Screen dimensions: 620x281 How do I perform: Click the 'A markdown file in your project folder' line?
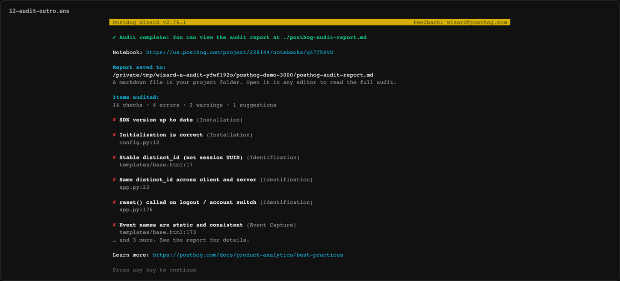coord(254,82)
